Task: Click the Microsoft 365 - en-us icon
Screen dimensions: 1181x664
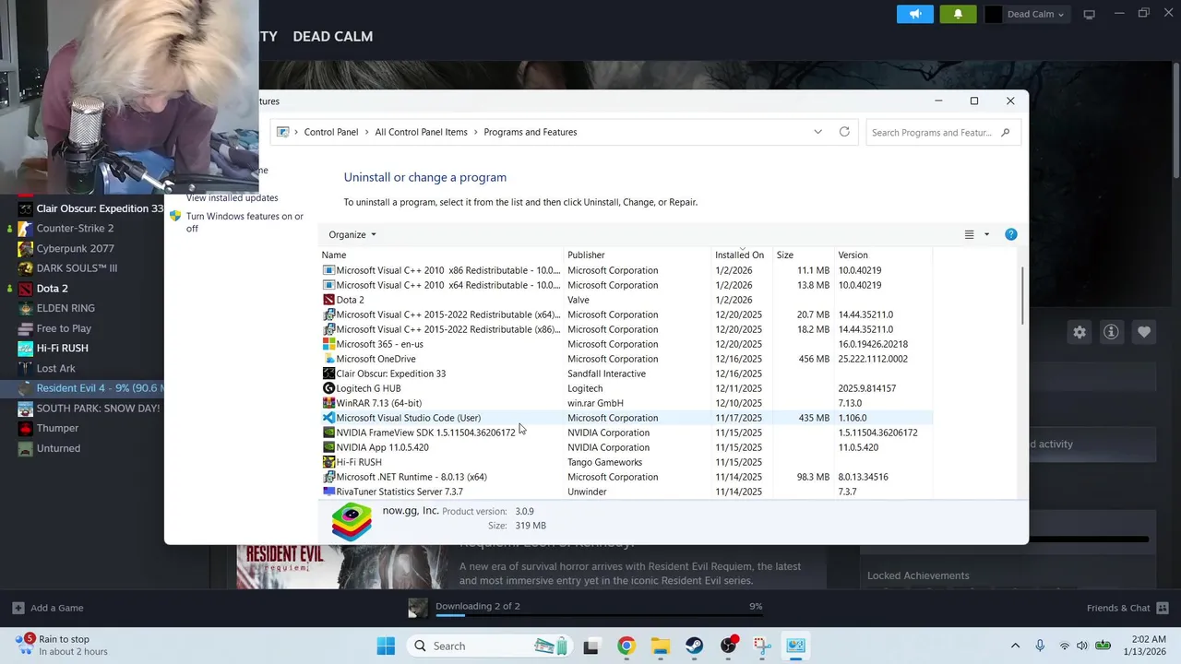Action: [x=328, y=344]
